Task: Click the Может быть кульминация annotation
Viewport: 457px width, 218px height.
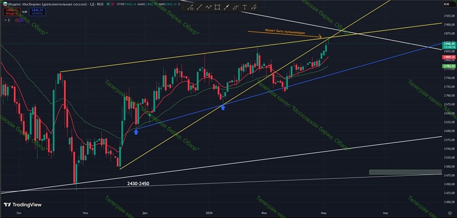Action: (284, 32)
